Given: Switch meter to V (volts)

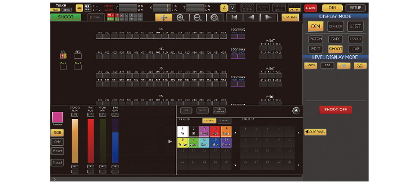Looking at the screenshot, I should tap(232, 8).
